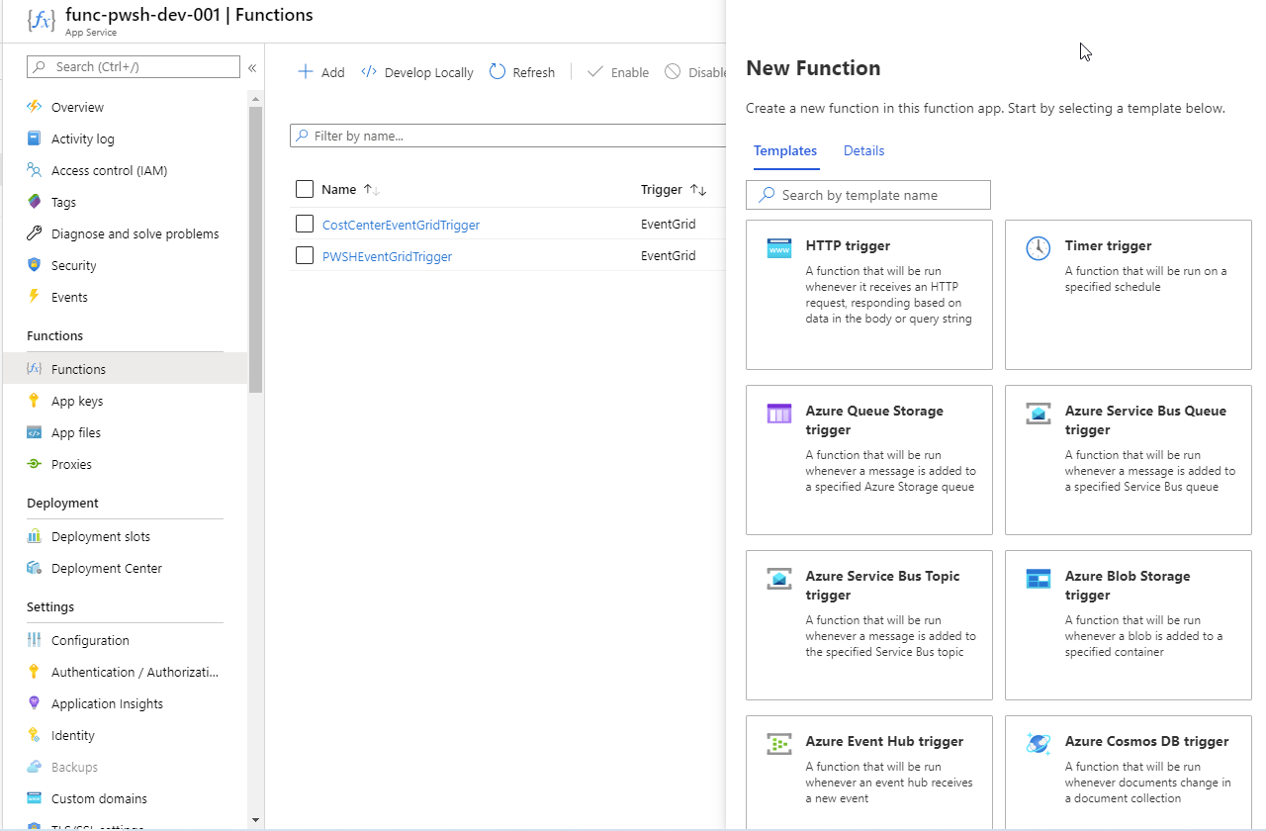The height and width of the screenshot is (831, 1266).
Task: Open the Functions menu item
Action: [126, 369]
